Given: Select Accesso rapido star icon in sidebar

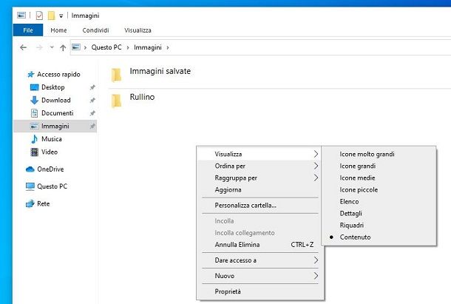Looking at the screenshot, I should [x=31, y=75].
